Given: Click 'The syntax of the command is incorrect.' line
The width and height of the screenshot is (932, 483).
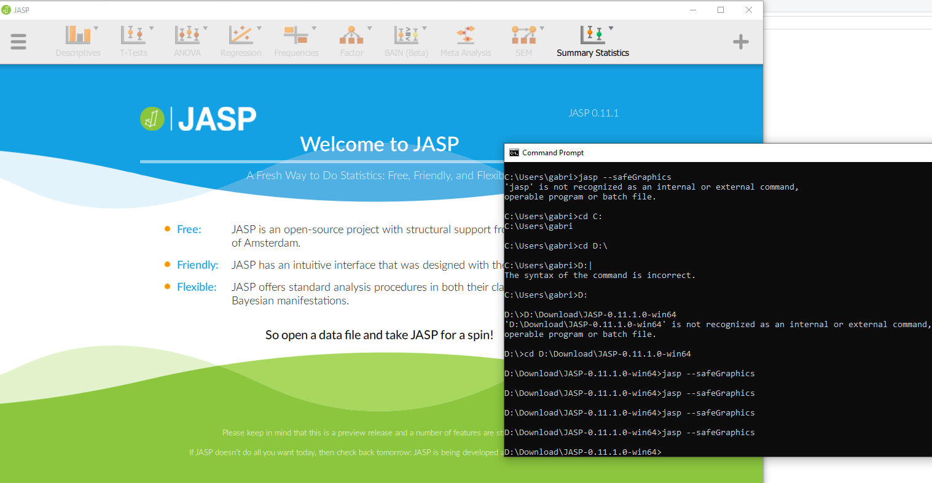Looking at the screenshot, I should click(x=600, y=276).
